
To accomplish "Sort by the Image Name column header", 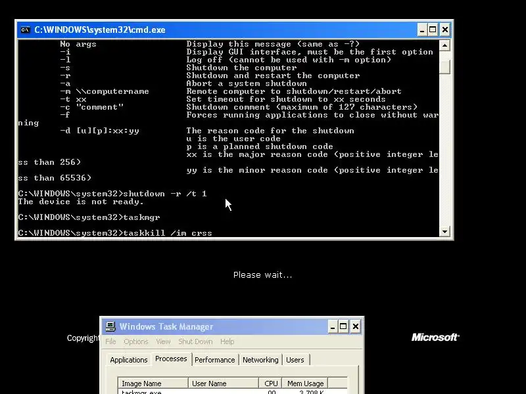I will pos(153,383).
